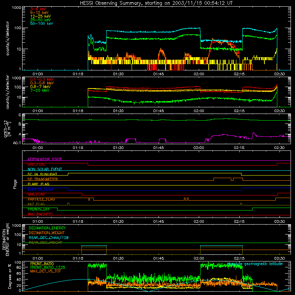Click the 02:30 tick below the keV panel

pos(280,74)
